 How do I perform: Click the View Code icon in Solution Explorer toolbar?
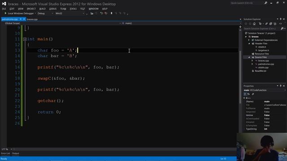(281, 24)
